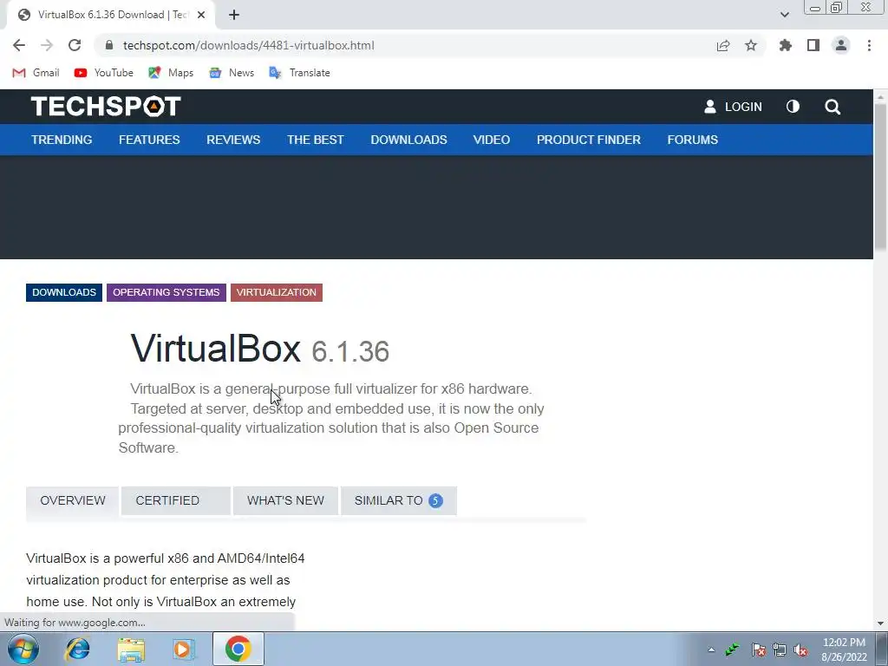Viewport: 888px width, 666px height.
Task: Open the YouTube bookmark
Action: 104,73
